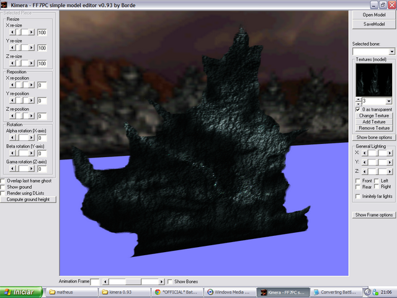Click right arrow of Y re-size scrollbar
The height and width of the screenshot is (298, 397).
click(32, 48)
